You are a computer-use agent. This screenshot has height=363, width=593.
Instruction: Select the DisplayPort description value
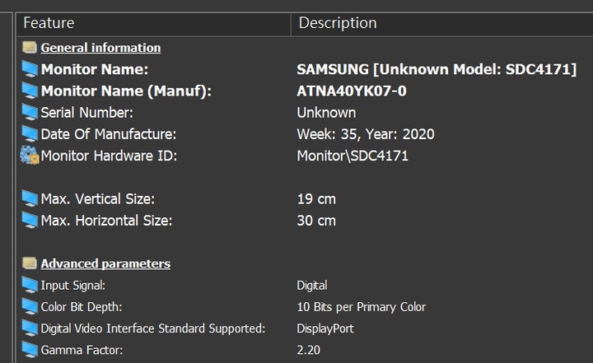pyautogui.click(x=325, y=328)
